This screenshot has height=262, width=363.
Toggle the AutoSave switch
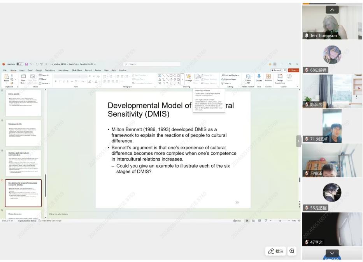[19, 64]
